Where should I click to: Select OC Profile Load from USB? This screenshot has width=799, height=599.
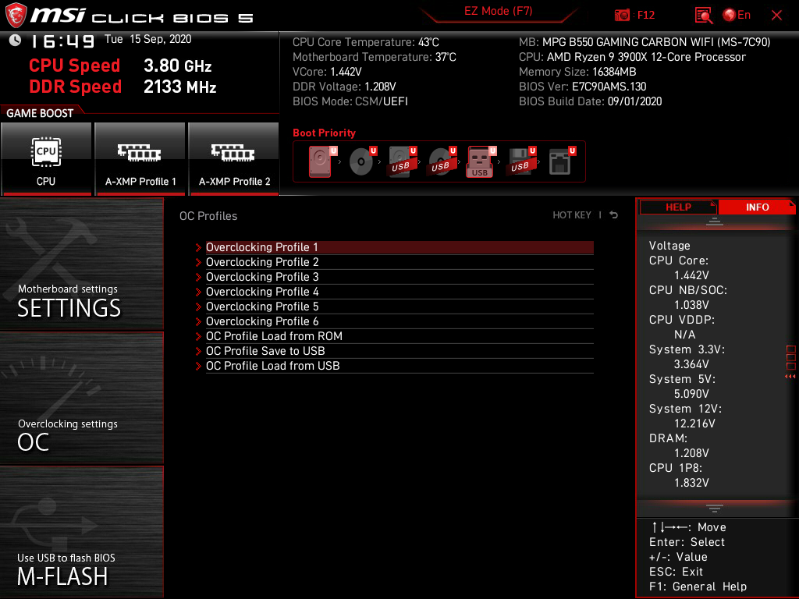[x=399, y=366]
